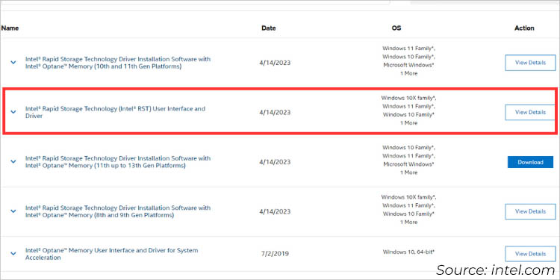560x280 pixels.
Task: Open the 8th and 9th Gen Platforms driver link
Action: [x=118, y=212]
